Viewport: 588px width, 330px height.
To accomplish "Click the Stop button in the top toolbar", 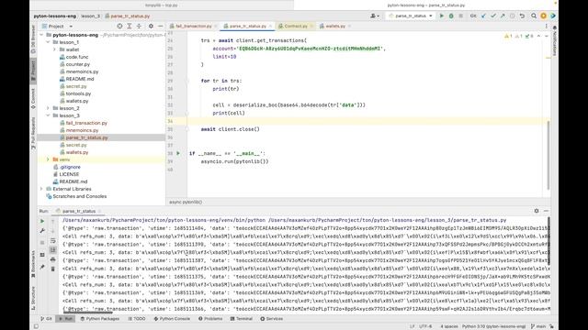I will tap(461, 16).
